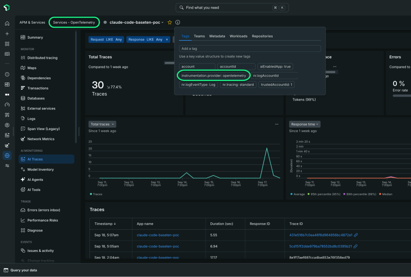Screen dimensions: 411x277
Task: Click the Logs icon in sidebar
Action: pos(23,118)
